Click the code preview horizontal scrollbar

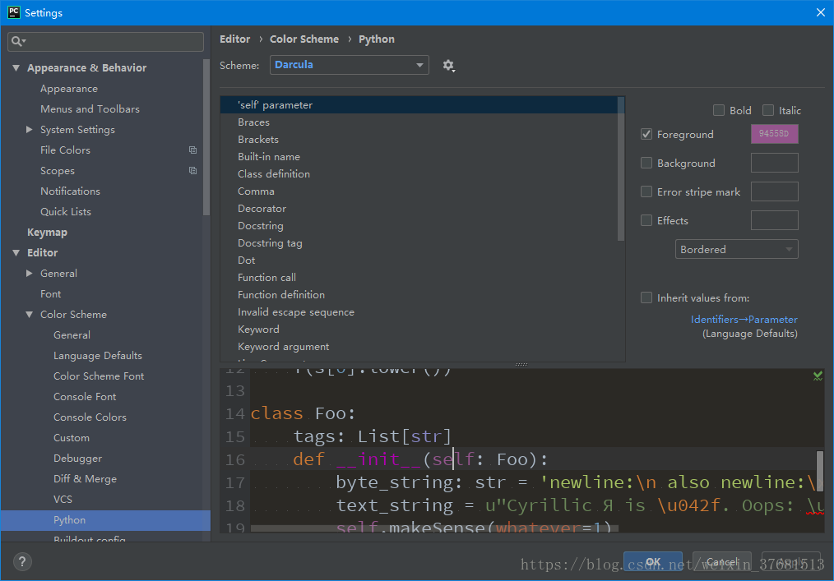[x=434, y=528]
